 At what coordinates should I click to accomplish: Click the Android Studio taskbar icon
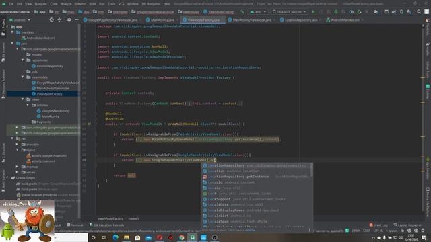(193, 237)
